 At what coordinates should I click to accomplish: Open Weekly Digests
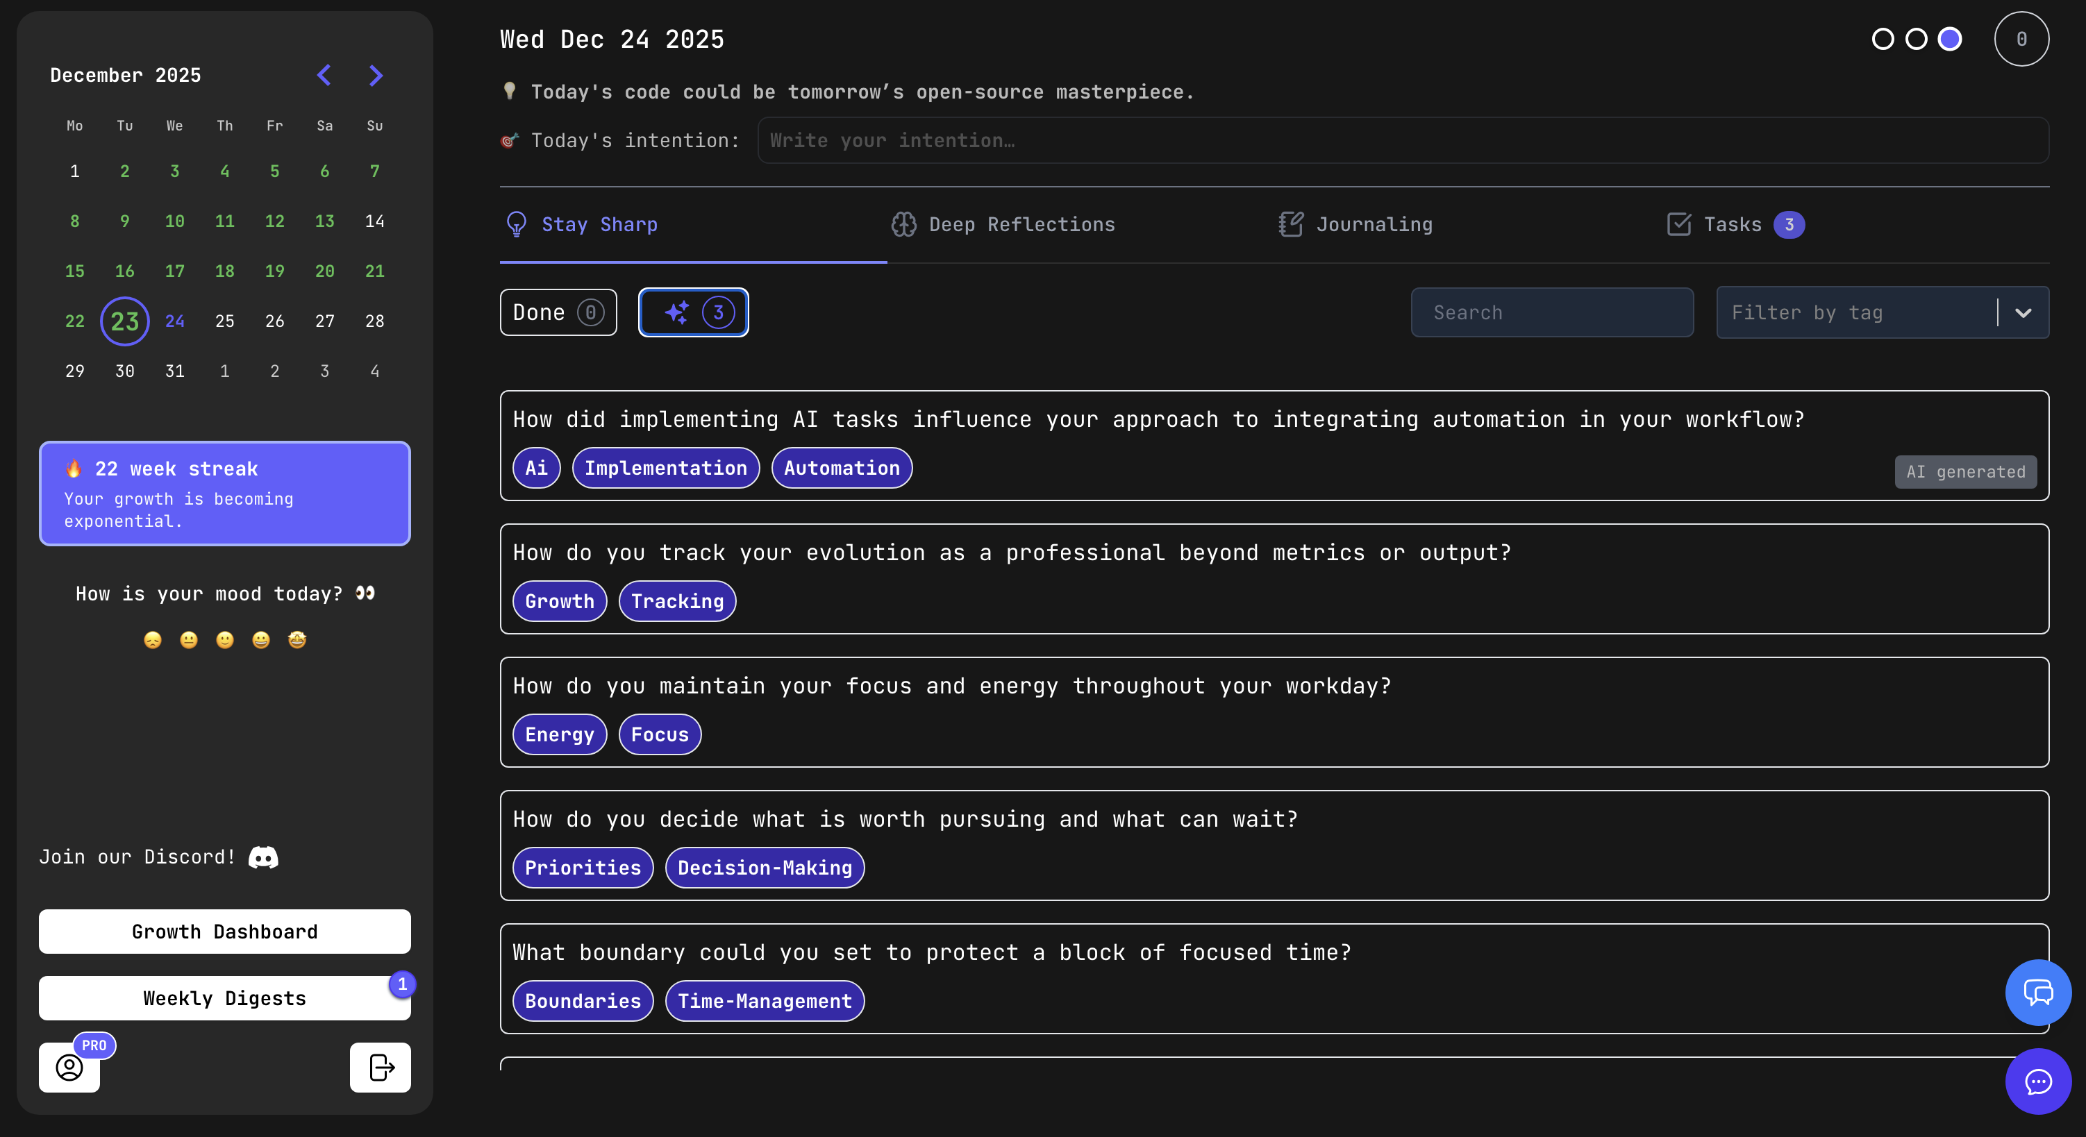coord(224,997)
